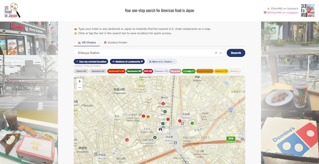Select gold map marker number 4

pos(148,117)
